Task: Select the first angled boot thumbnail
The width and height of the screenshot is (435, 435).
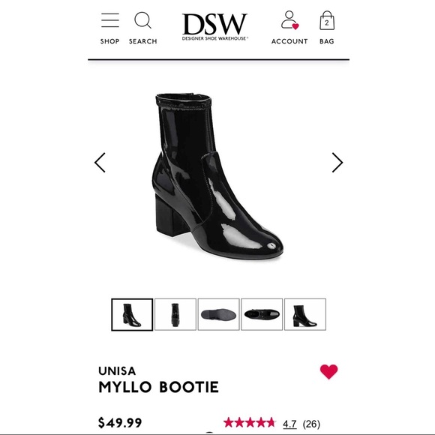Action: click(132, 314)
